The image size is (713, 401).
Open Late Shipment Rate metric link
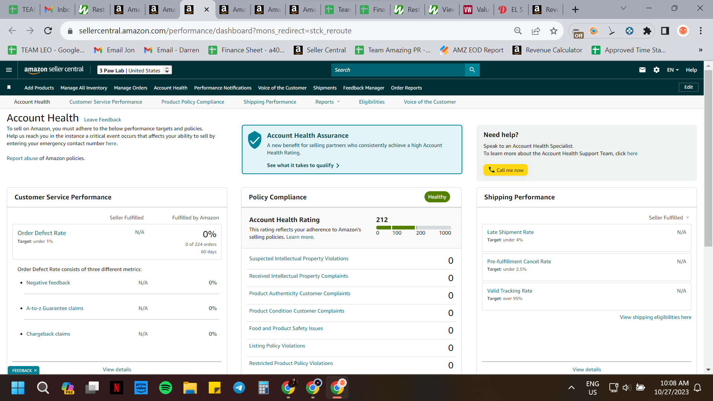510,232
